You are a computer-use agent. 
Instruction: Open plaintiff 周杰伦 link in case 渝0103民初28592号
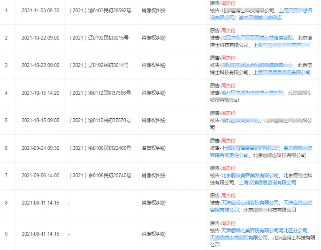point(228,3)
